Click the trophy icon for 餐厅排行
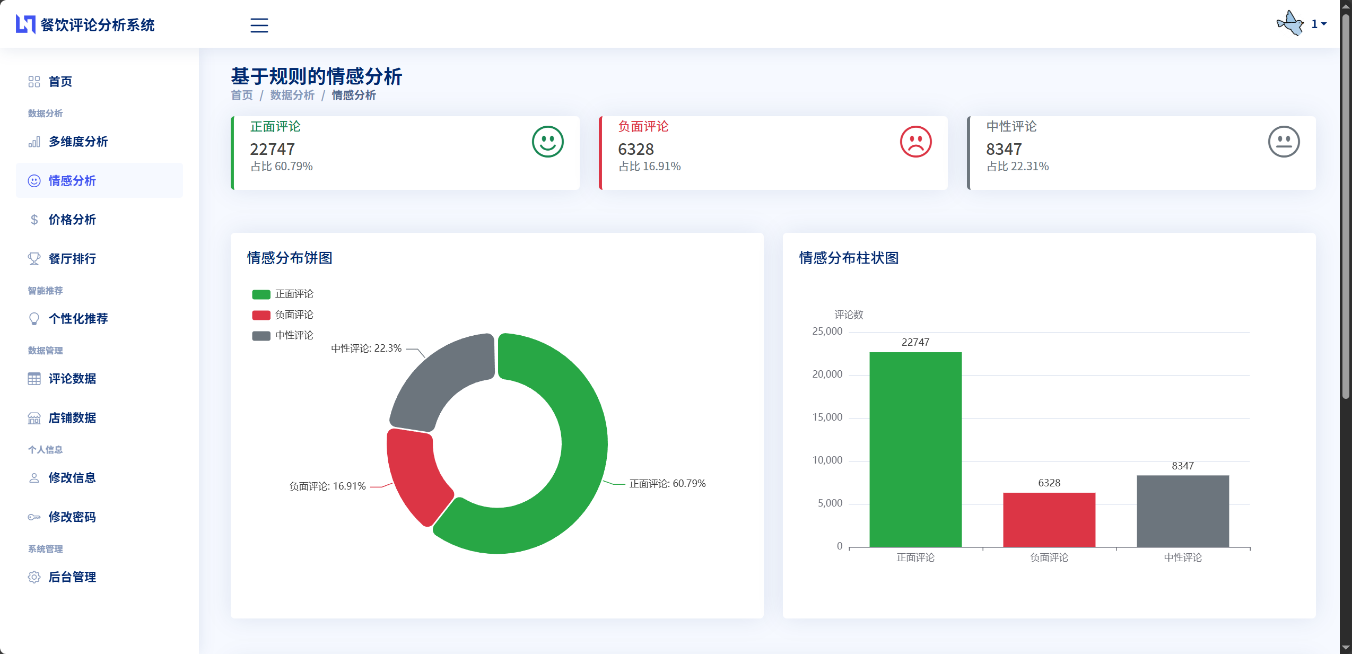Screen dimensions: 1352x654 (x=34, y=259)
